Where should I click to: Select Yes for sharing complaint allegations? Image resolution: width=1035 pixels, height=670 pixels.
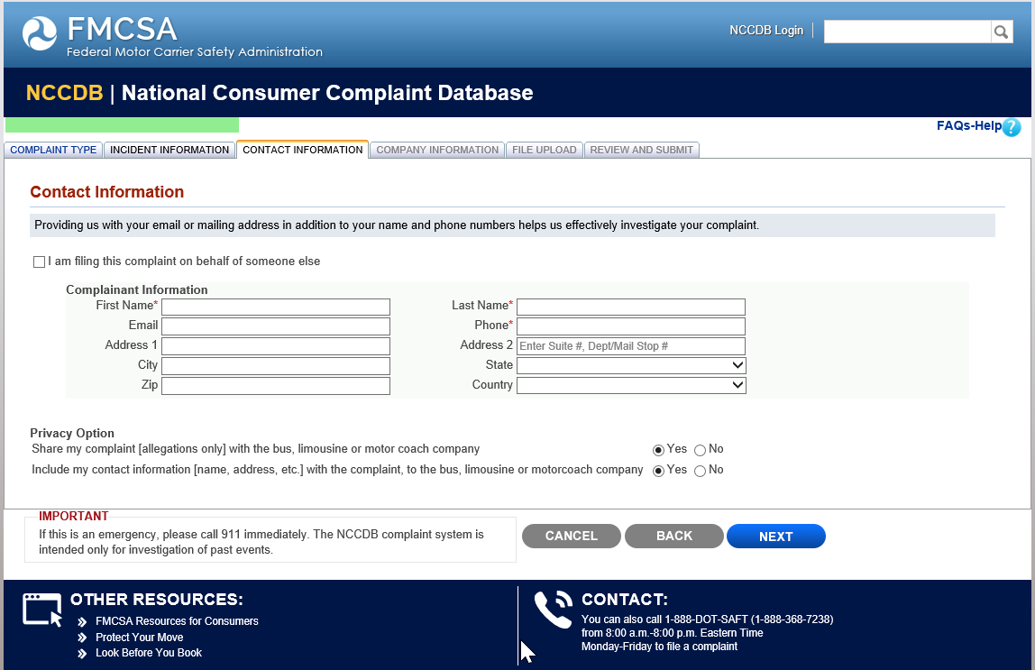tap(658, 450)
